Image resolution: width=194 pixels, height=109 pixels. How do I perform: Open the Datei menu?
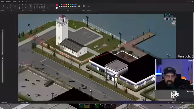[x=2, y=2]
